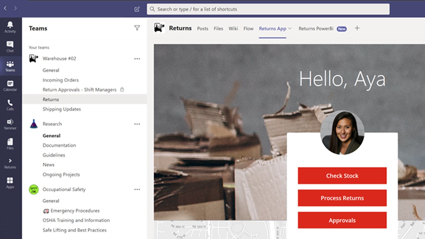Screen dimensions: 425x239
Task: Open the Flow tab
Action: tap(248, 29)
